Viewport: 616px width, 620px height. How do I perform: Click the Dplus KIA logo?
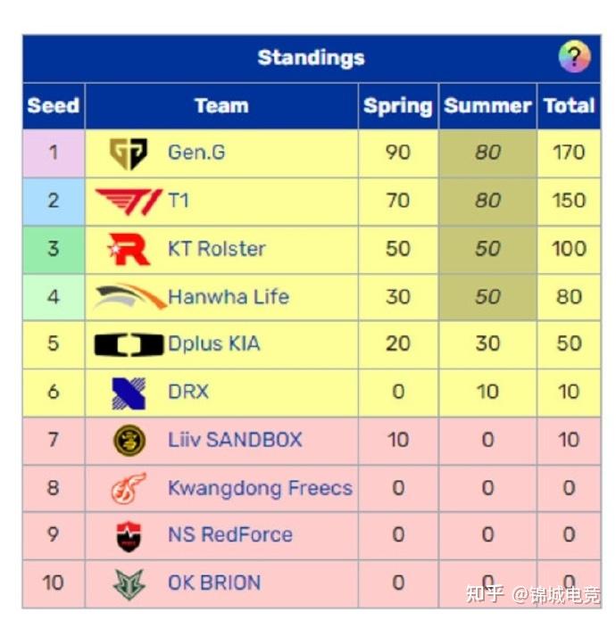coord(129,344)
